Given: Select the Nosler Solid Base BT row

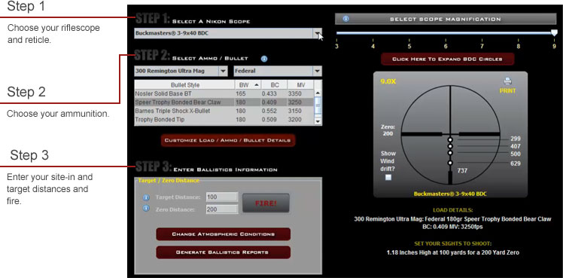Looking at the screenshot, I should [224, 93].
